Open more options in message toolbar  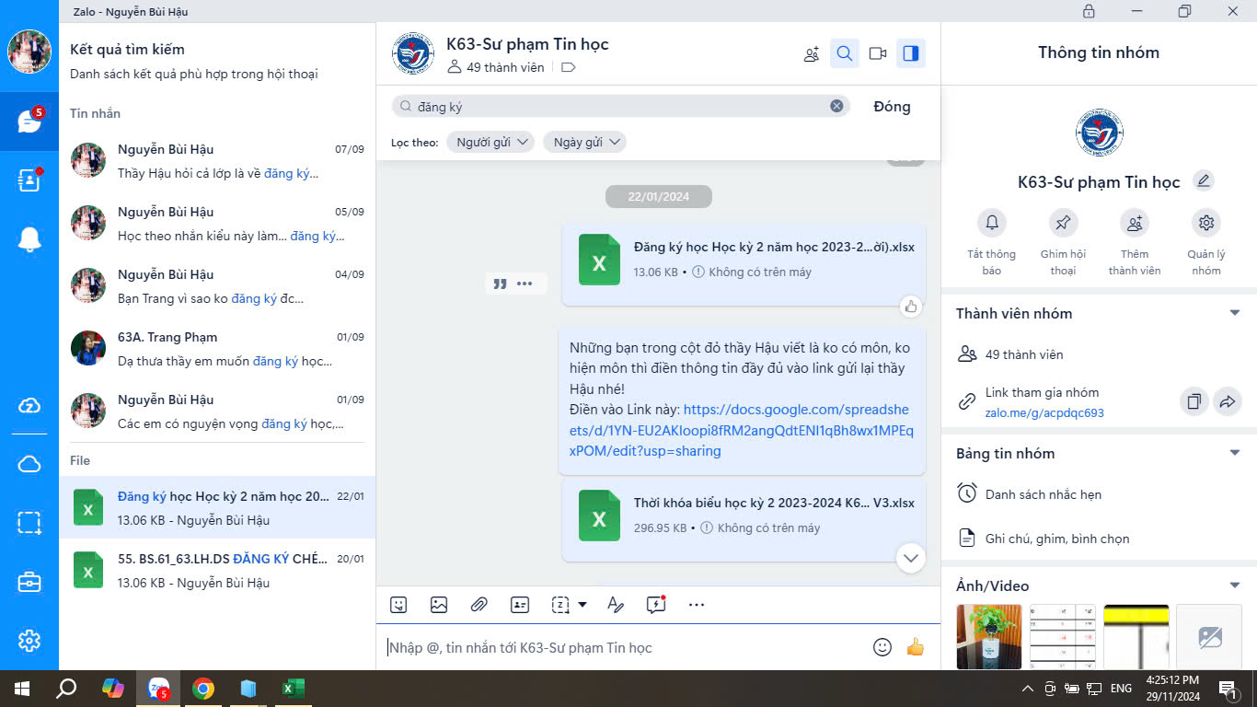[697, 605]
